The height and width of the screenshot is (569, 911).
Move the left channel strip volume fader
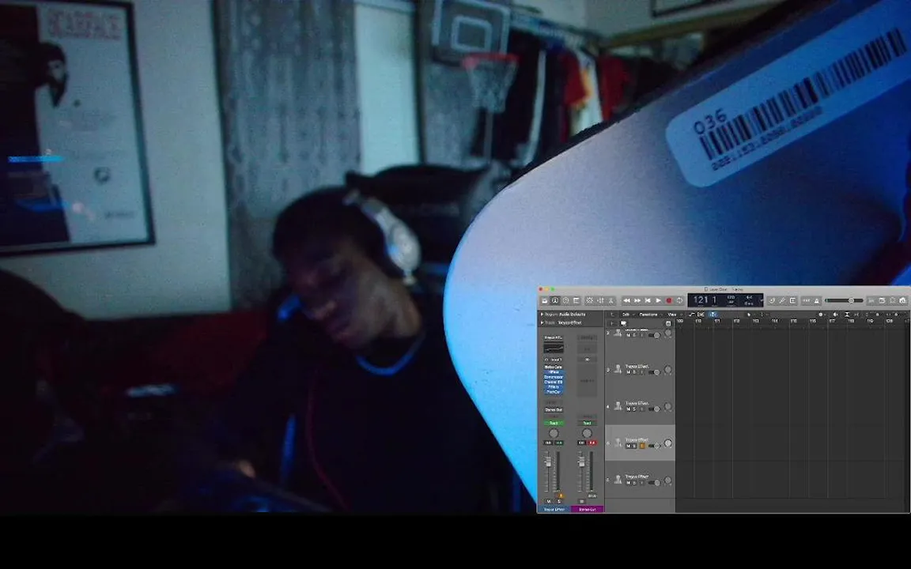pos(549,463)
